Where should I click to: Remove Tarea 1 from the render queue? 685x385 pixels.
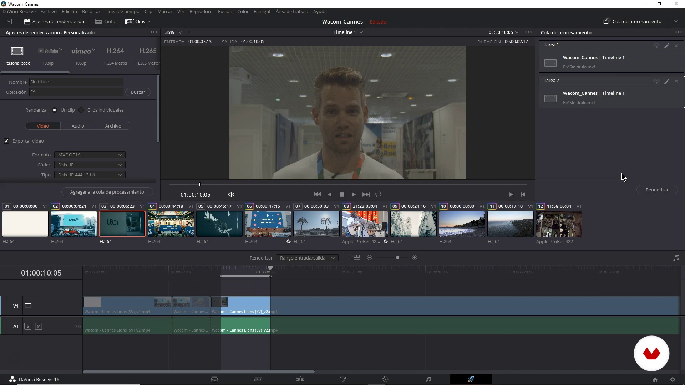676,46
